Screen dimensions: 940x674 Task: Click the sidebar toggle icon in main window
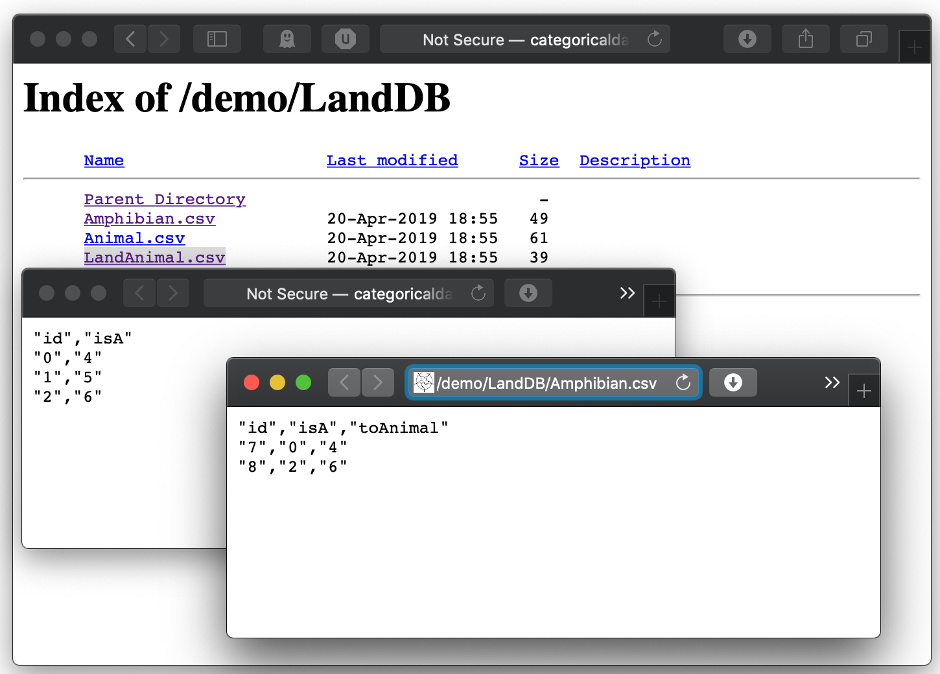[217, 40]
